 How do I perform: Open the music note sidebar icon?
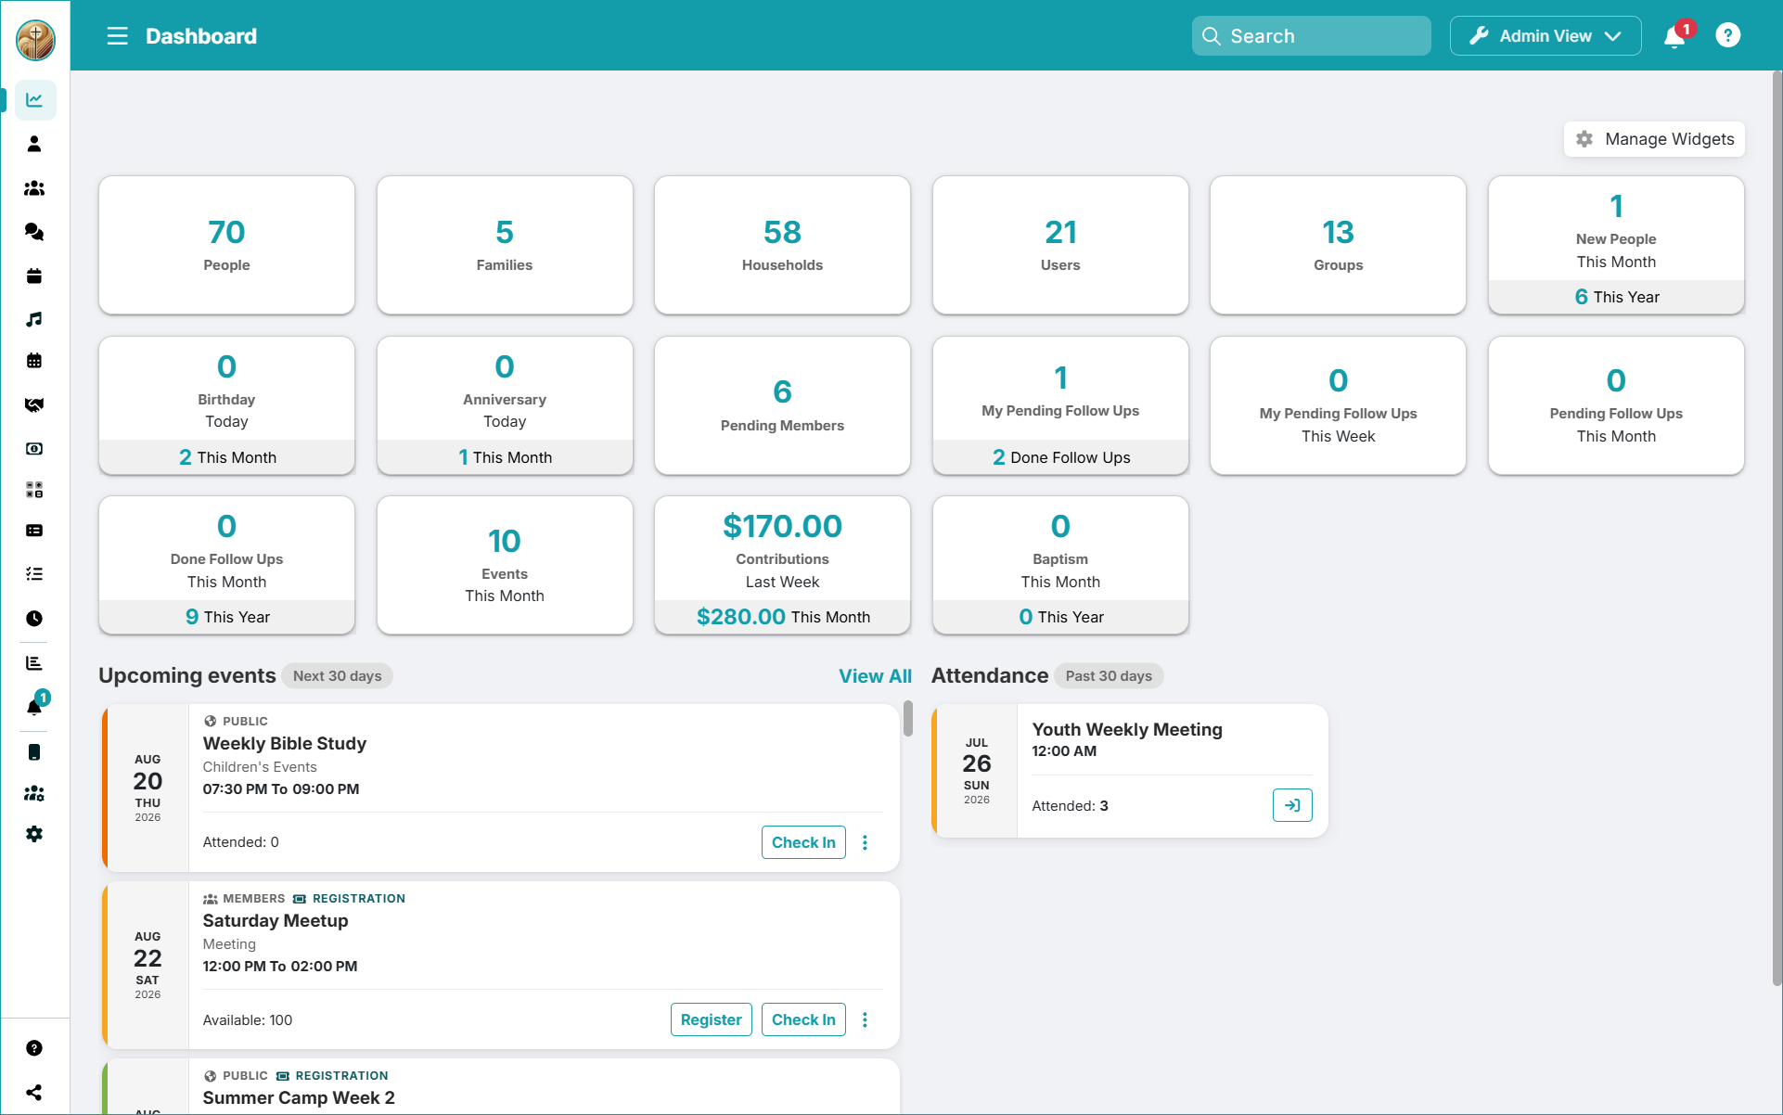point(34,319)
